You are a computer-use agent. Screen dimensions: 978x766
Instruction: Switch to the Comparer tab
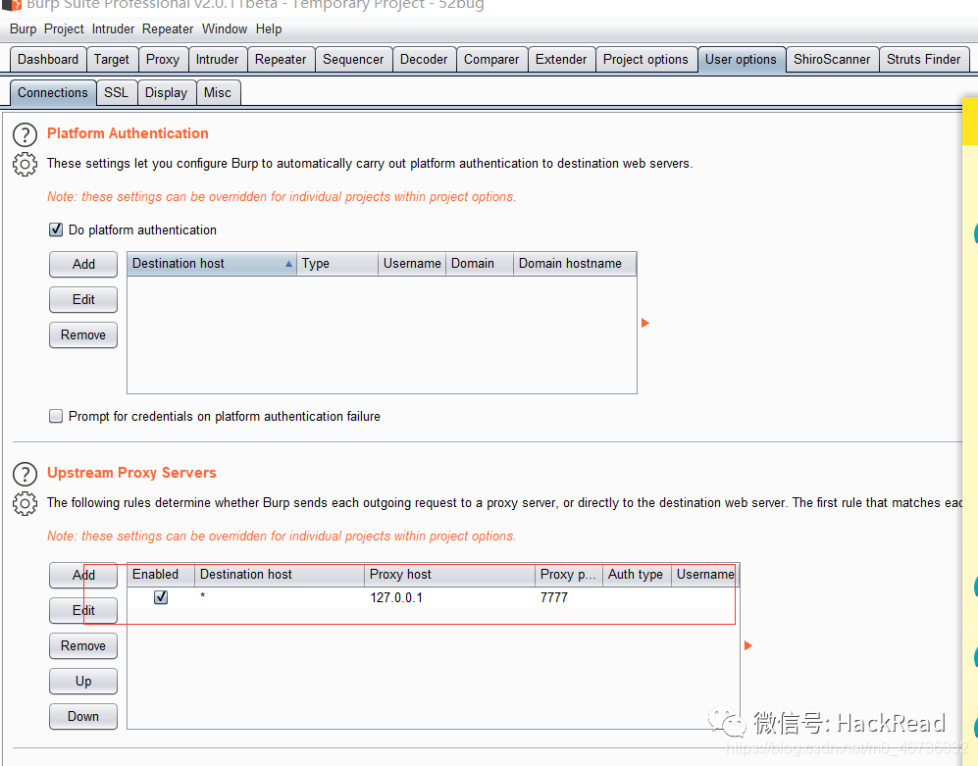click(491, 59)
